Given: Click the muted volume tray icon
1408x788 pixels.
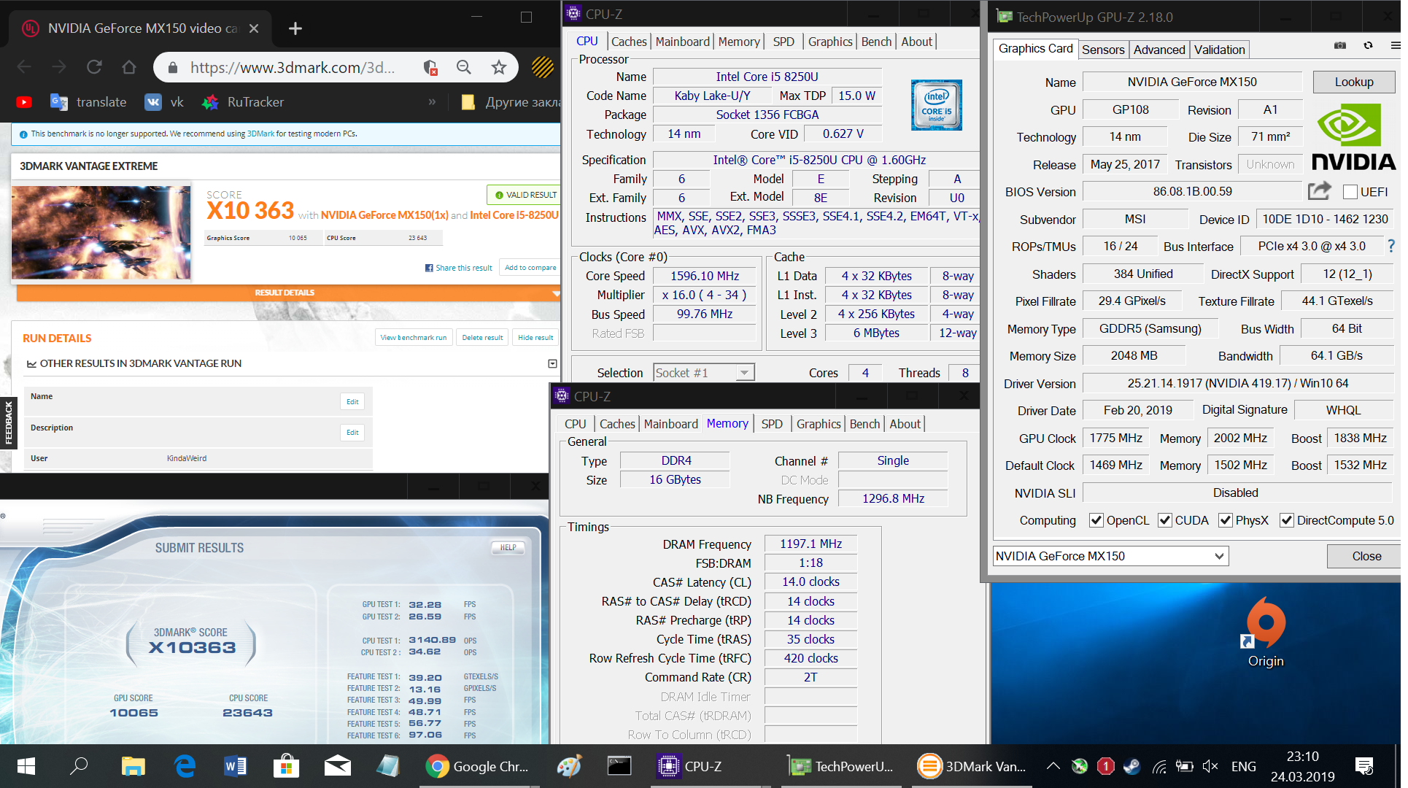Looking at the screenshot, I should click(1210, 766).
